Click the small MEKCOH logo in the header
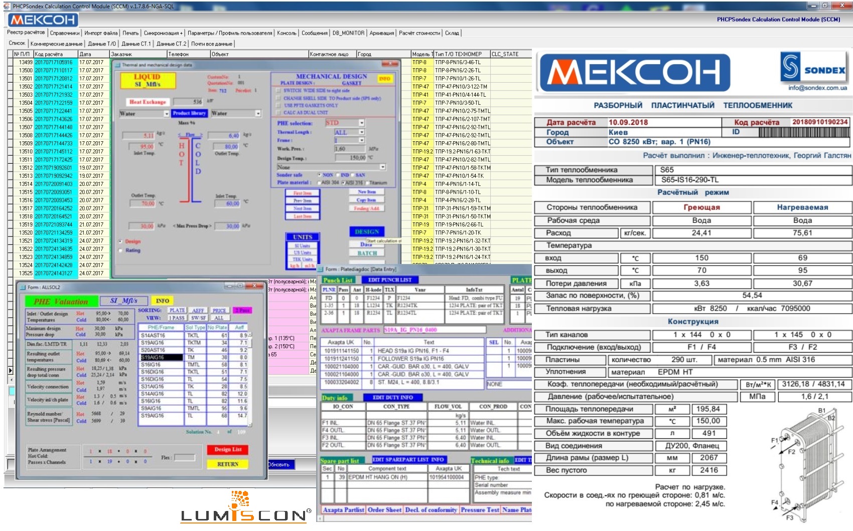Image resolution: width=853 pixels, height=531 pixels. pos(43,20)
